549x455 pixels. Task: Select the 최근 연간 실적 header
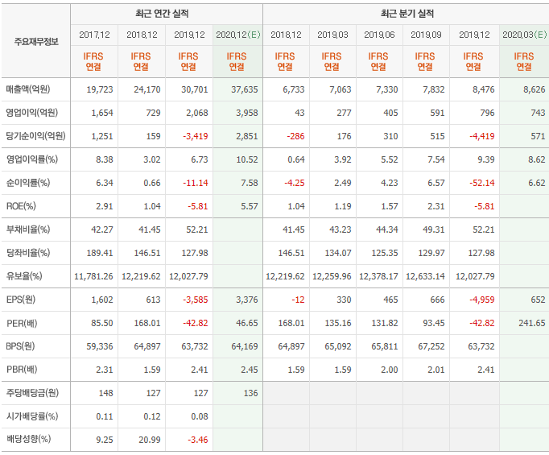(162, 14)
